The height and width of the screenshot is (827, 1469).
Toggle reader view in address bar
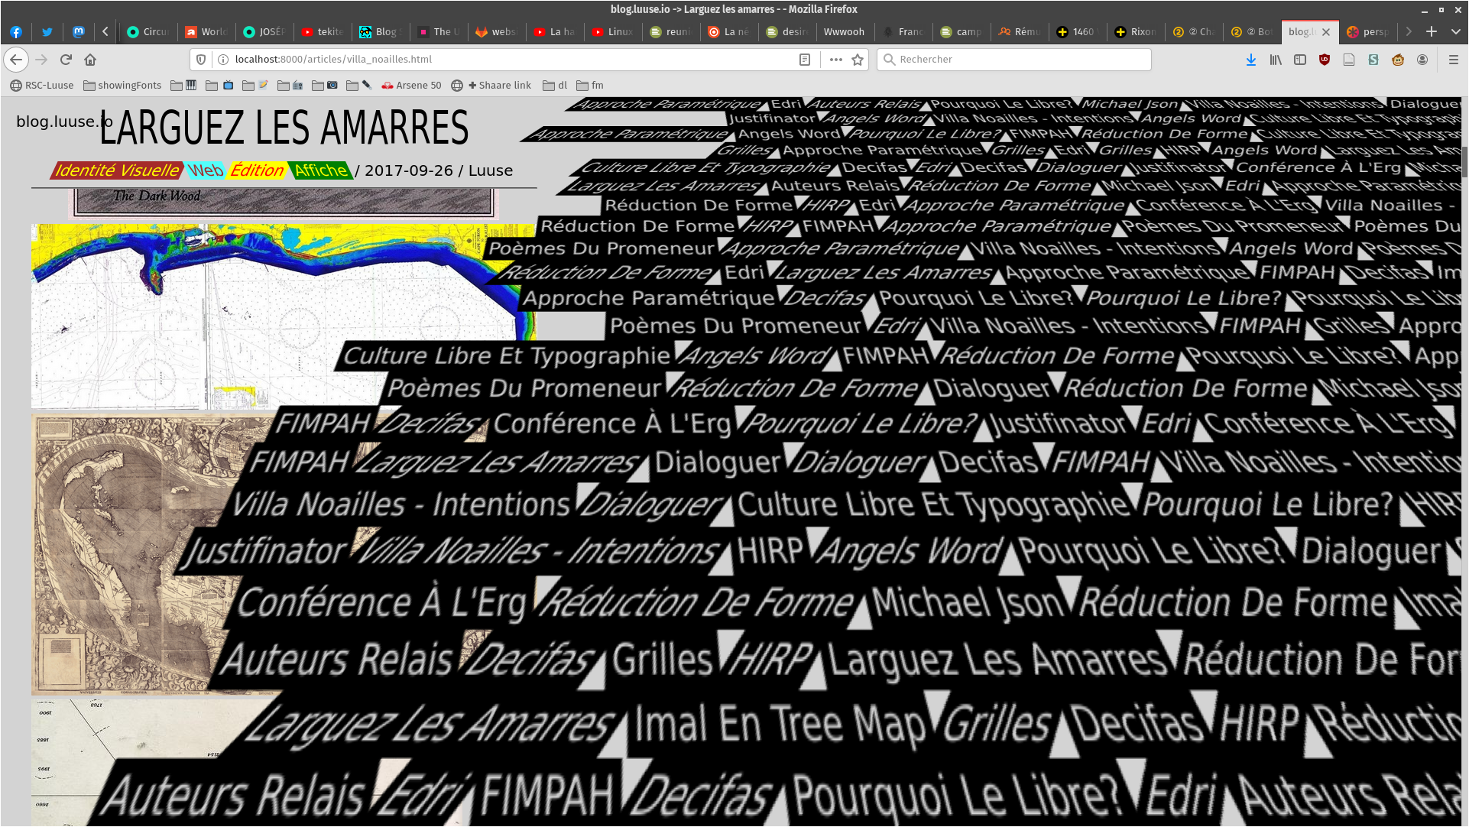tap(805, 60)
